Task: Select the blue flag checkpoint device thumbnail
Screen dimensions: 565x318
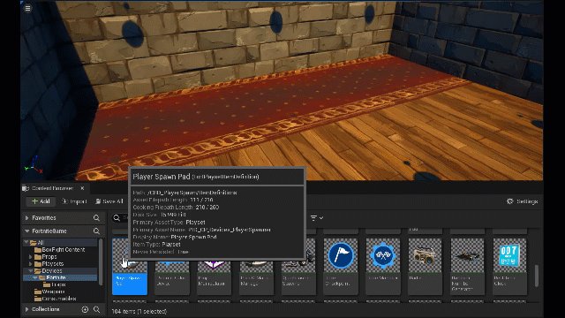Action: click(x=341, y=255)
